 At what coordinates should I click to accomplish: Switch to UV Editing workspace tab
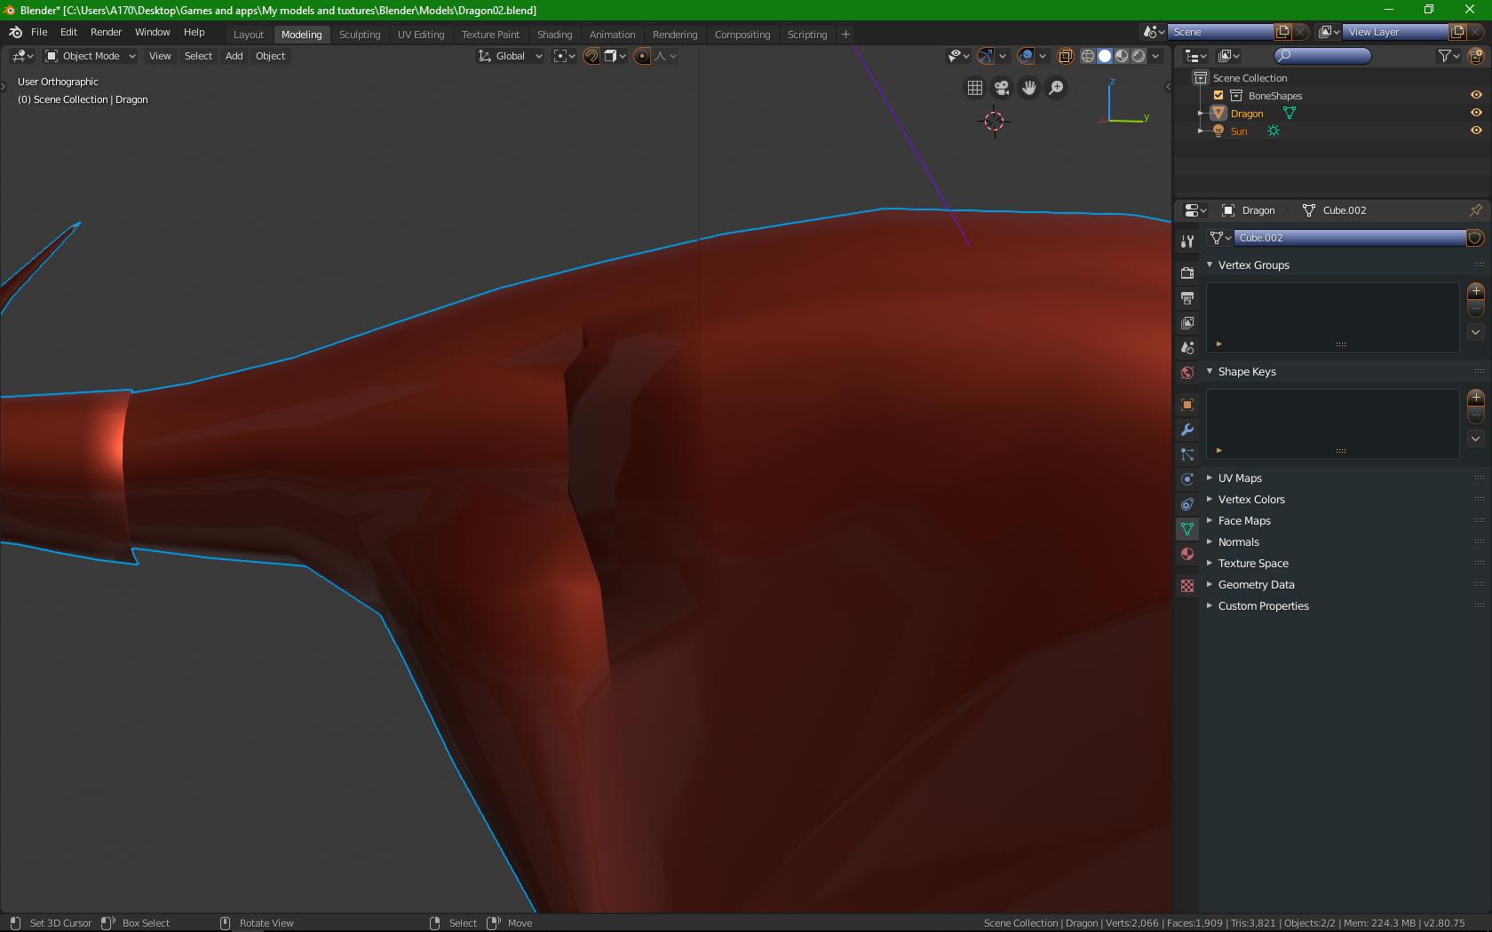421,35
